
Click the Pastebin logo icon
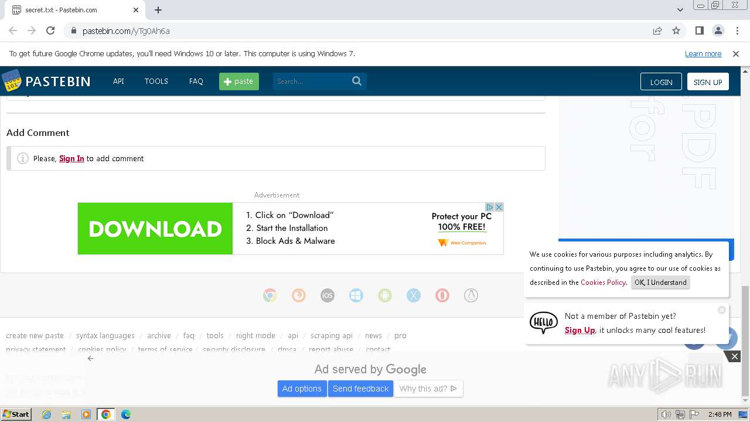point(11,81)
